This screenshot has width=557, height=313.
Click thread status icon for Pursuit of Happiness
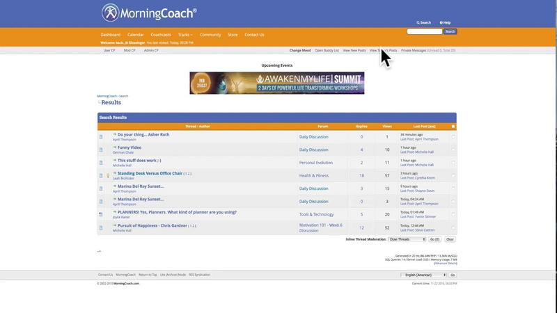point(101,228)
